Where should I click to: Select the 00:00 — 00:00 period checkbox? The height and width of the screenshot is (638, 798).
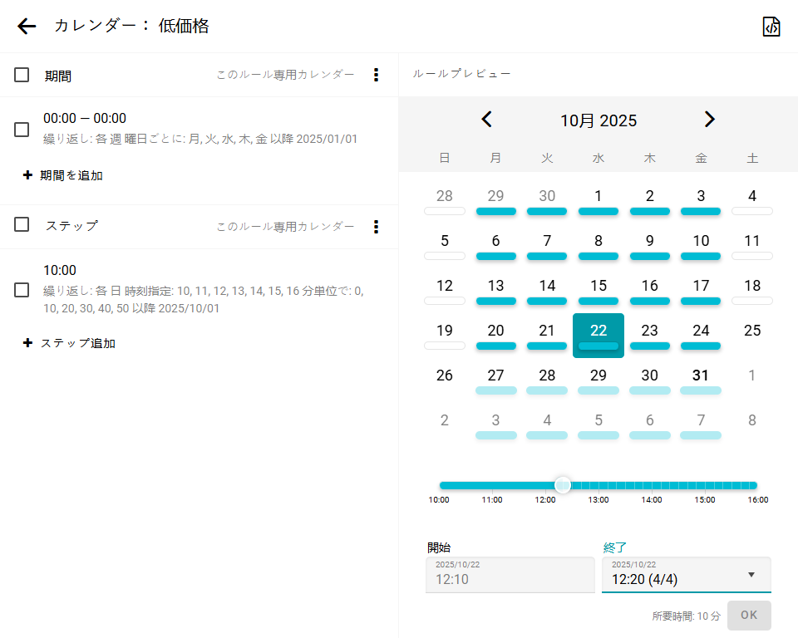(22, 130)
